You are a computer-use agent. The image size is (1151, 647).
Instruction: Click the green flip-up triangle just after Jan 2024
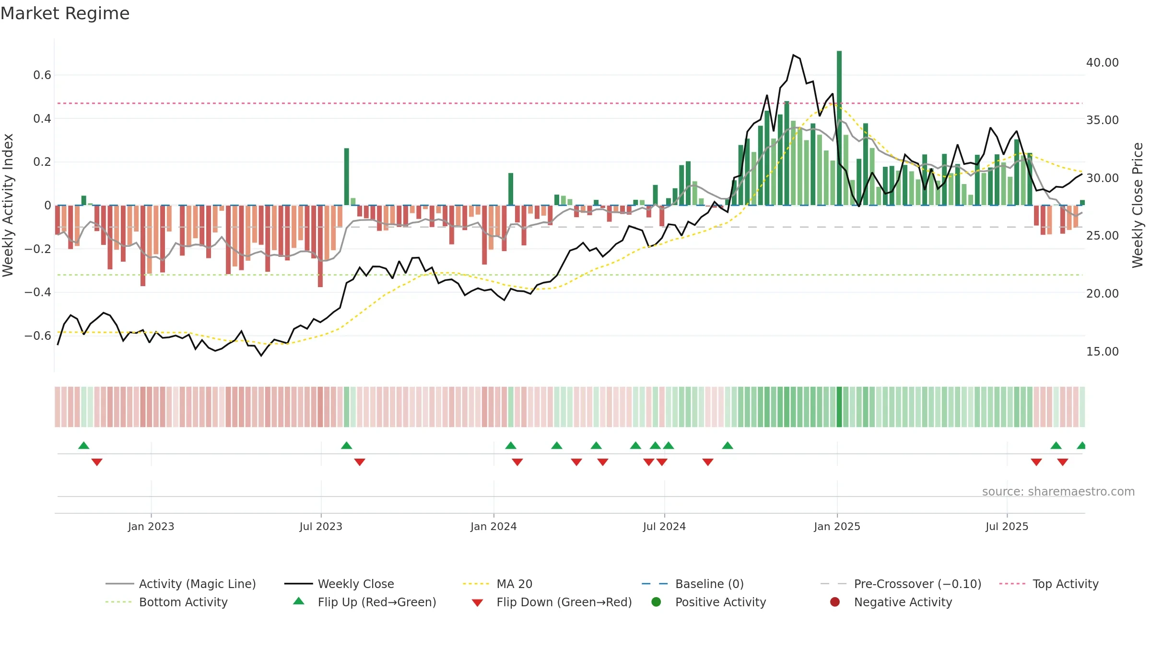511,445
